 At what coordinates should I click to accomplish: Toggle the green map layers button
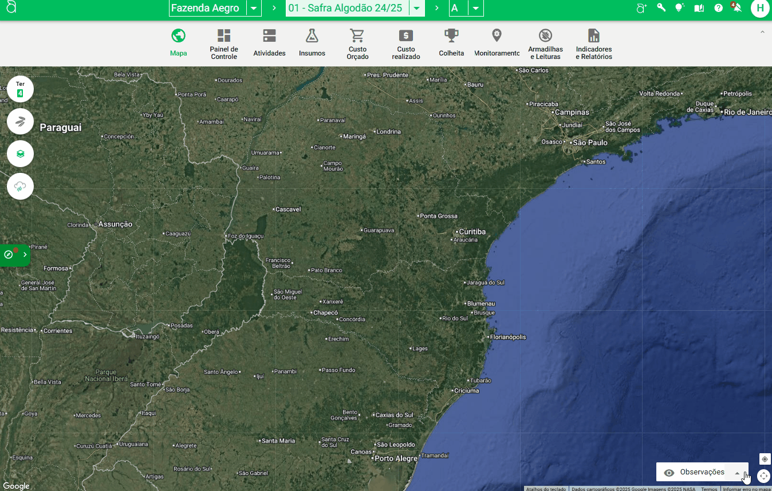[20, 154]
